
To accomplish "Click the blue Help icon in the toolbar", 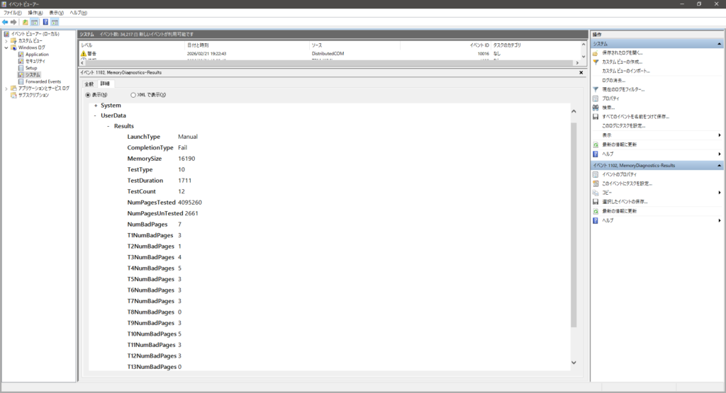I will pyautogui.click(x=45, y=22).
